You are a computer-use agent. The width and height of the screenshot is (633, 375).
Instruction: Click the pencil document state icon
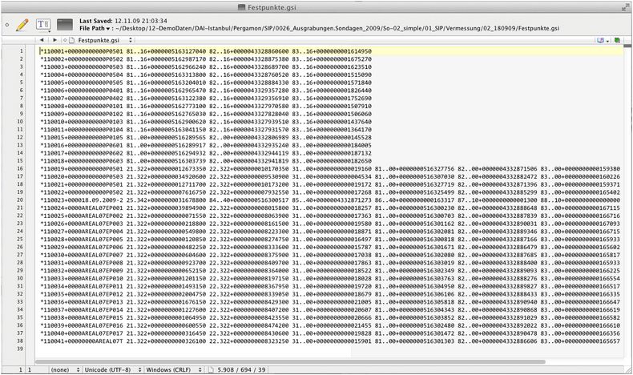[x=22, y=25]
